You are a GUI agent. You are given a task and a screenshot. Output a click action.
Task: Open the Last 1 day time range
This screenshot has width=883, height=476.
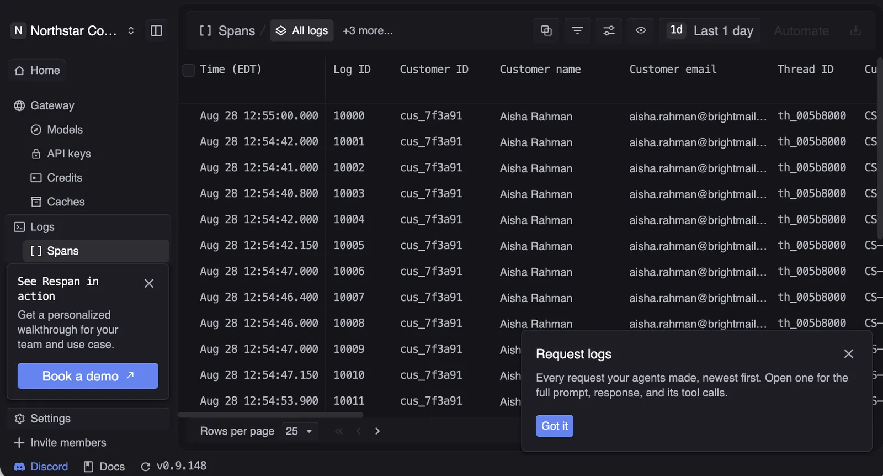710,30
